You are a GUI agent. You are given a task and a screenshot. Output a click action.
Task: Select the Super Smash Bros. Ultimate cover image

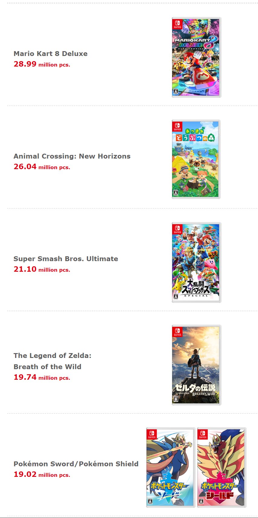tap(196, 262)
